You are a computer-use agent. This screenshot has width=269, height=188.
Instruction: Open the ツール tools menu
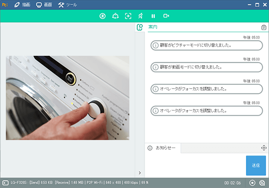click(68, 5)
